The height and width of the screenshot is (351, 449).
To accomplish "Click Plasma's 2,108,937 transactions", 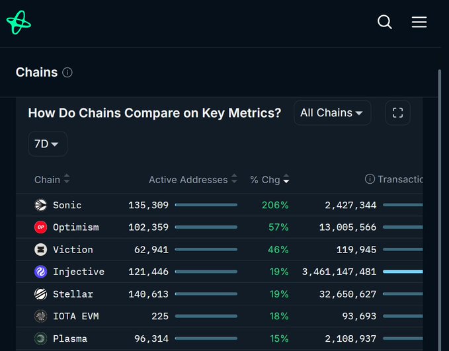I will point(350,338).
